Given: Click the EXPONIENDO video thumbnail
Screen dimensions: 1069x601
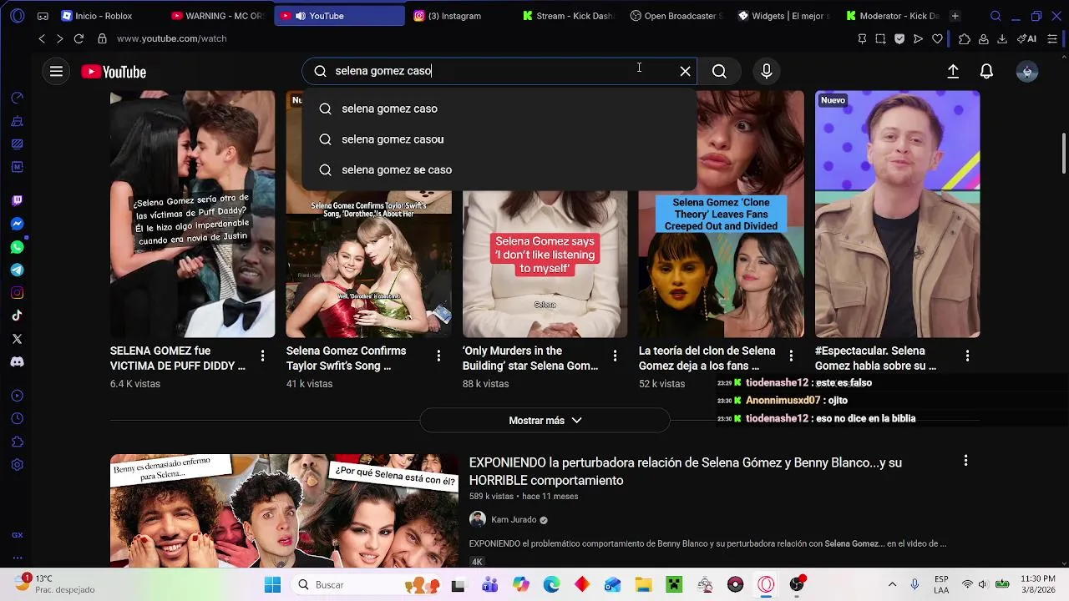Looking at the screenshot, I should click(x=284, y=511).
